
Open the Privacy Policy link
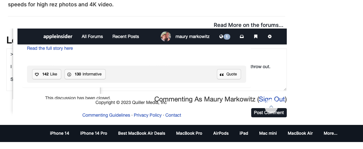[148, 115]
